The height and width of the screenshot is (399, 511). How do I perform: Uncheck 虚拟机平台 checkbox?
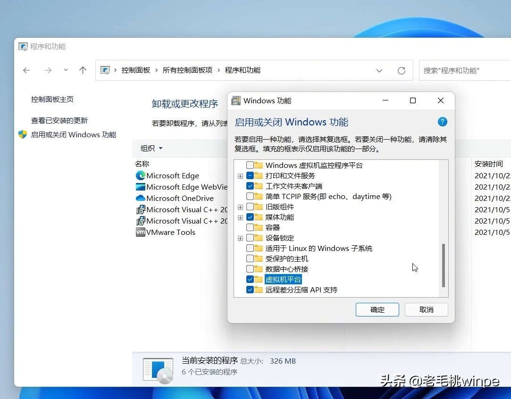pos(250,280)
